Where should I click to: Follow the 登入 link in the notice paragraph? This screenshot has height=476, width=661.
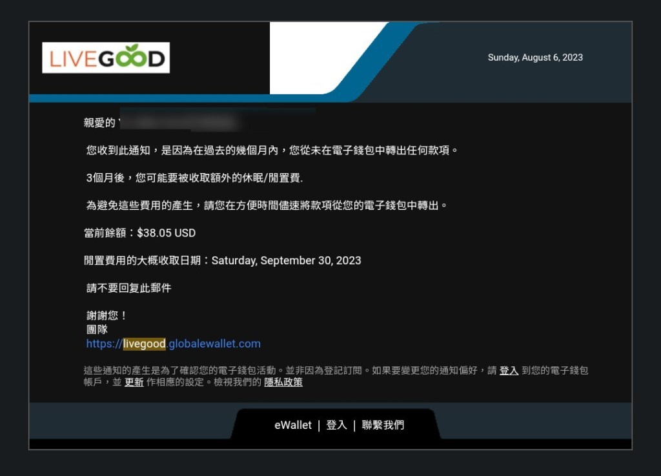pyautogui.click(x=509, y=371)
